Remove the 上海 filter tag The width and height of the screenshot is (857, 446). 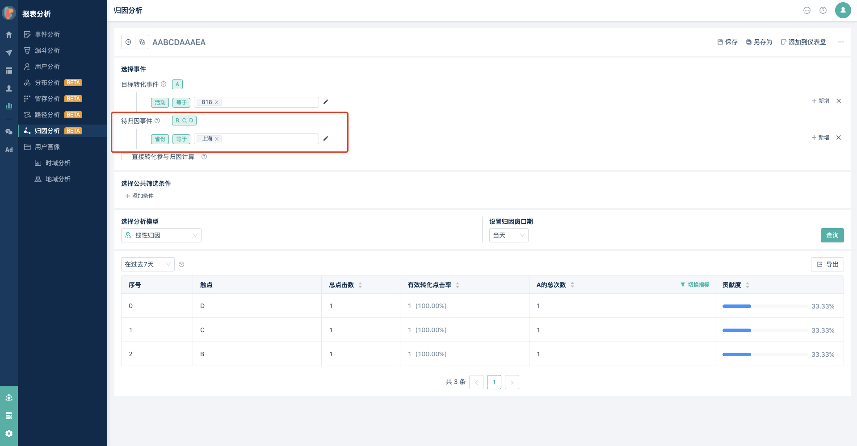tap(217, 139)
